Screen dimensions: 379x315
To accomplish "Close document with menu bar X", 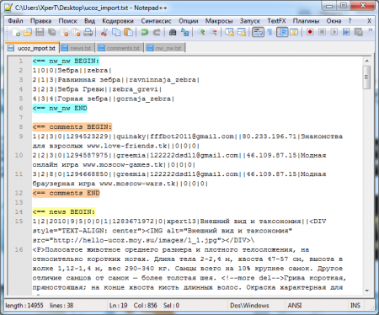I will coord(369,21).
